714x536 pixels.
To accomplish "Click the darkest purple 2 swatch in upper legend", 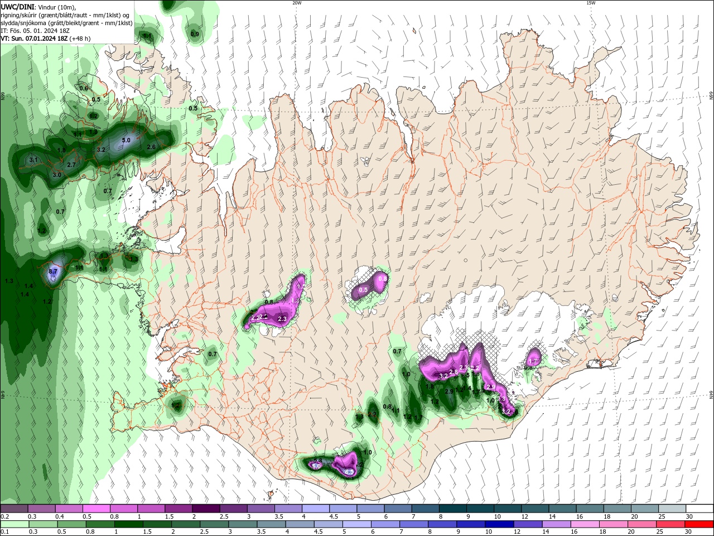I will [206, 508].
